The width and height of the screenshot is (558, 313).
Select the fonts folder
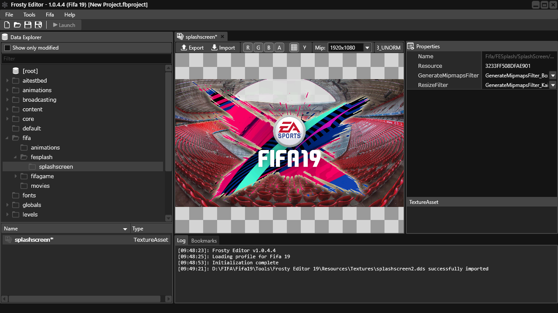coord(29,195)
